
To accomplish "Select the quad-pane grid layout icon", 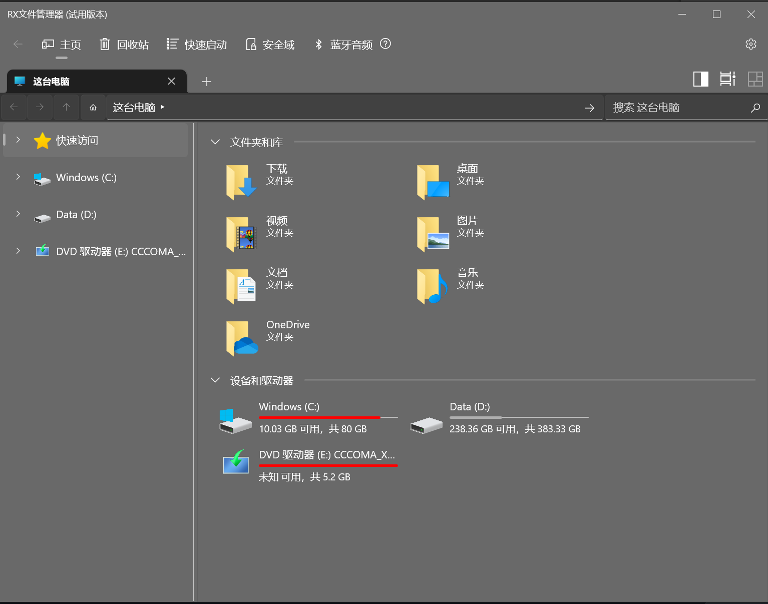I will click(755, 79).
